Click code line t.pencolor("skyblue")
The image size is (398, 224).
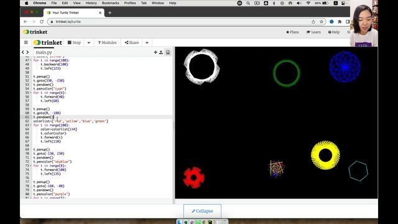tap(52, 162)
